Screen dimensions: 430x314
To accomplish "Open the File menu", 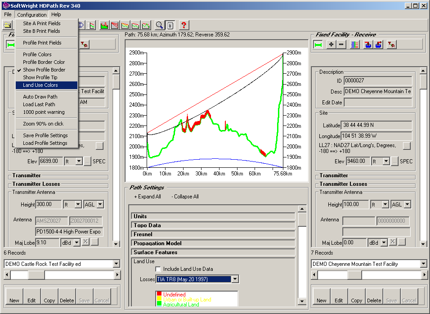I will 8,14.
